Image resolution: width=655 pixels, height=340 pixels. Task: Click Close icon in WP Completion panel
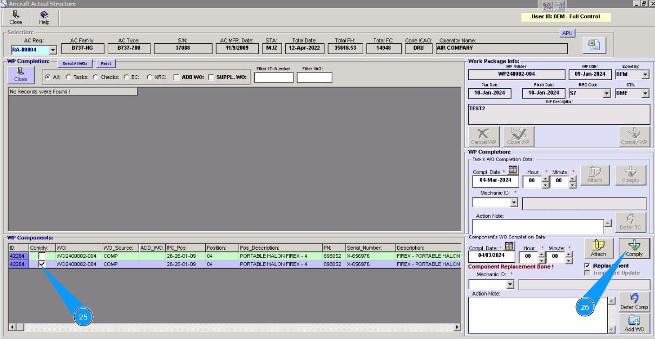click(21, 74)
